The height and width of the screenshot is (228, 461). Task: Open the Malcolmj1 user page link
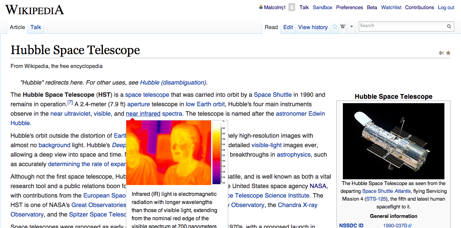click(x=275, y=7)
